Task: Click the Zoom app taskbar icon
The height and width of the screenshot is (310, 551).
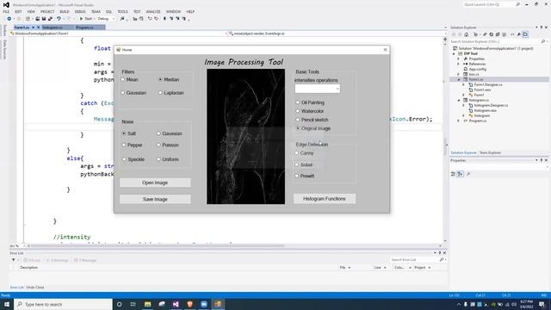Action: point(204,304)
